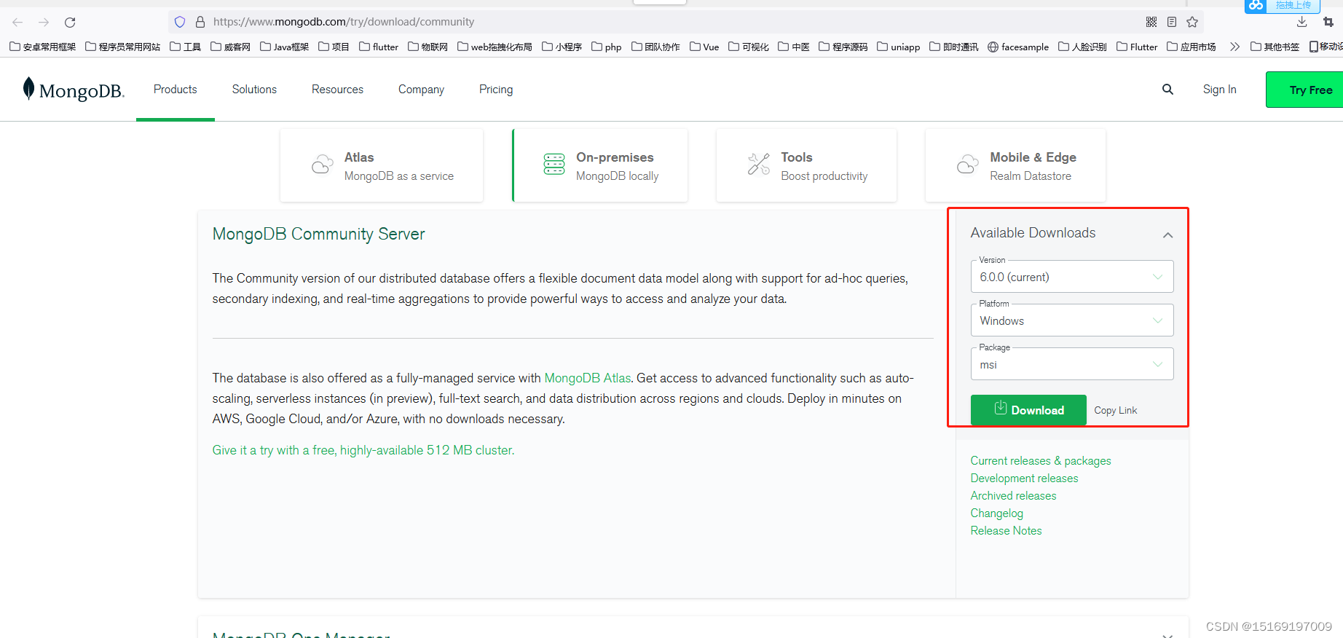Click the Atlas cloud icon
This screenshot has height=638, width=1343.
tap(322, 165)
